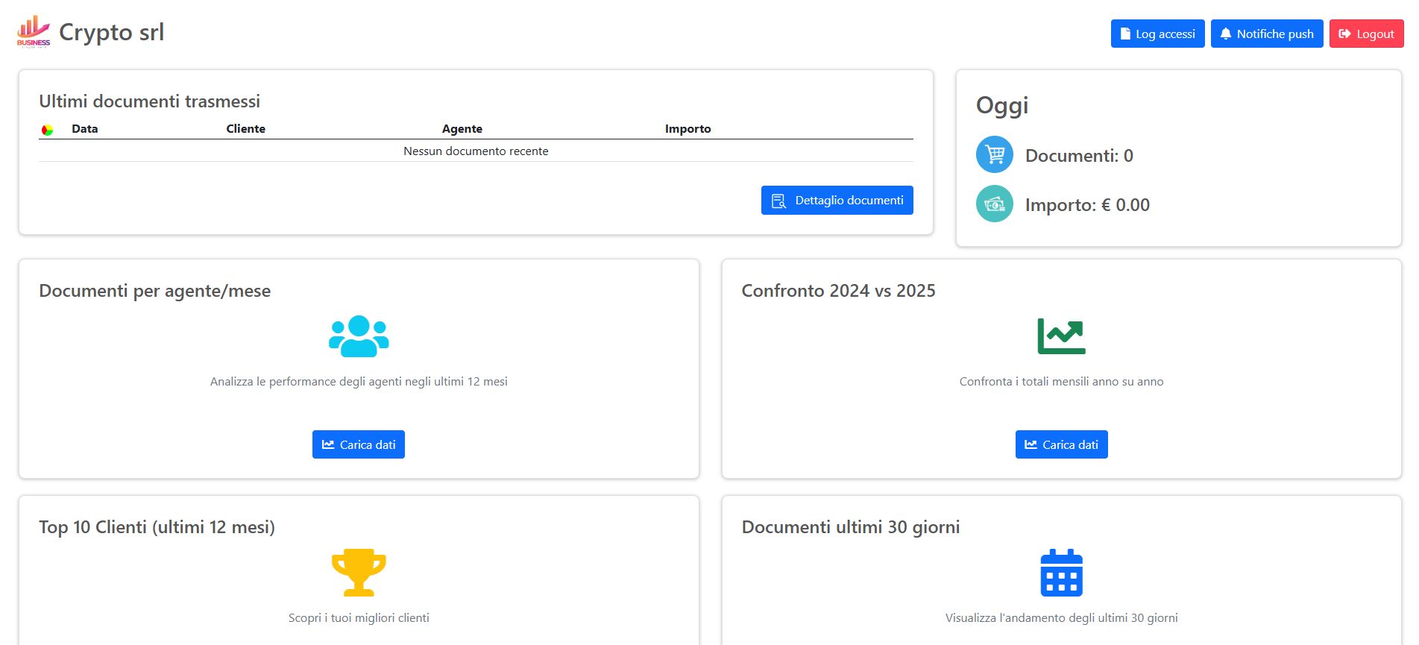
Task: Click the agents group people icon
Action: click(359, 336)
